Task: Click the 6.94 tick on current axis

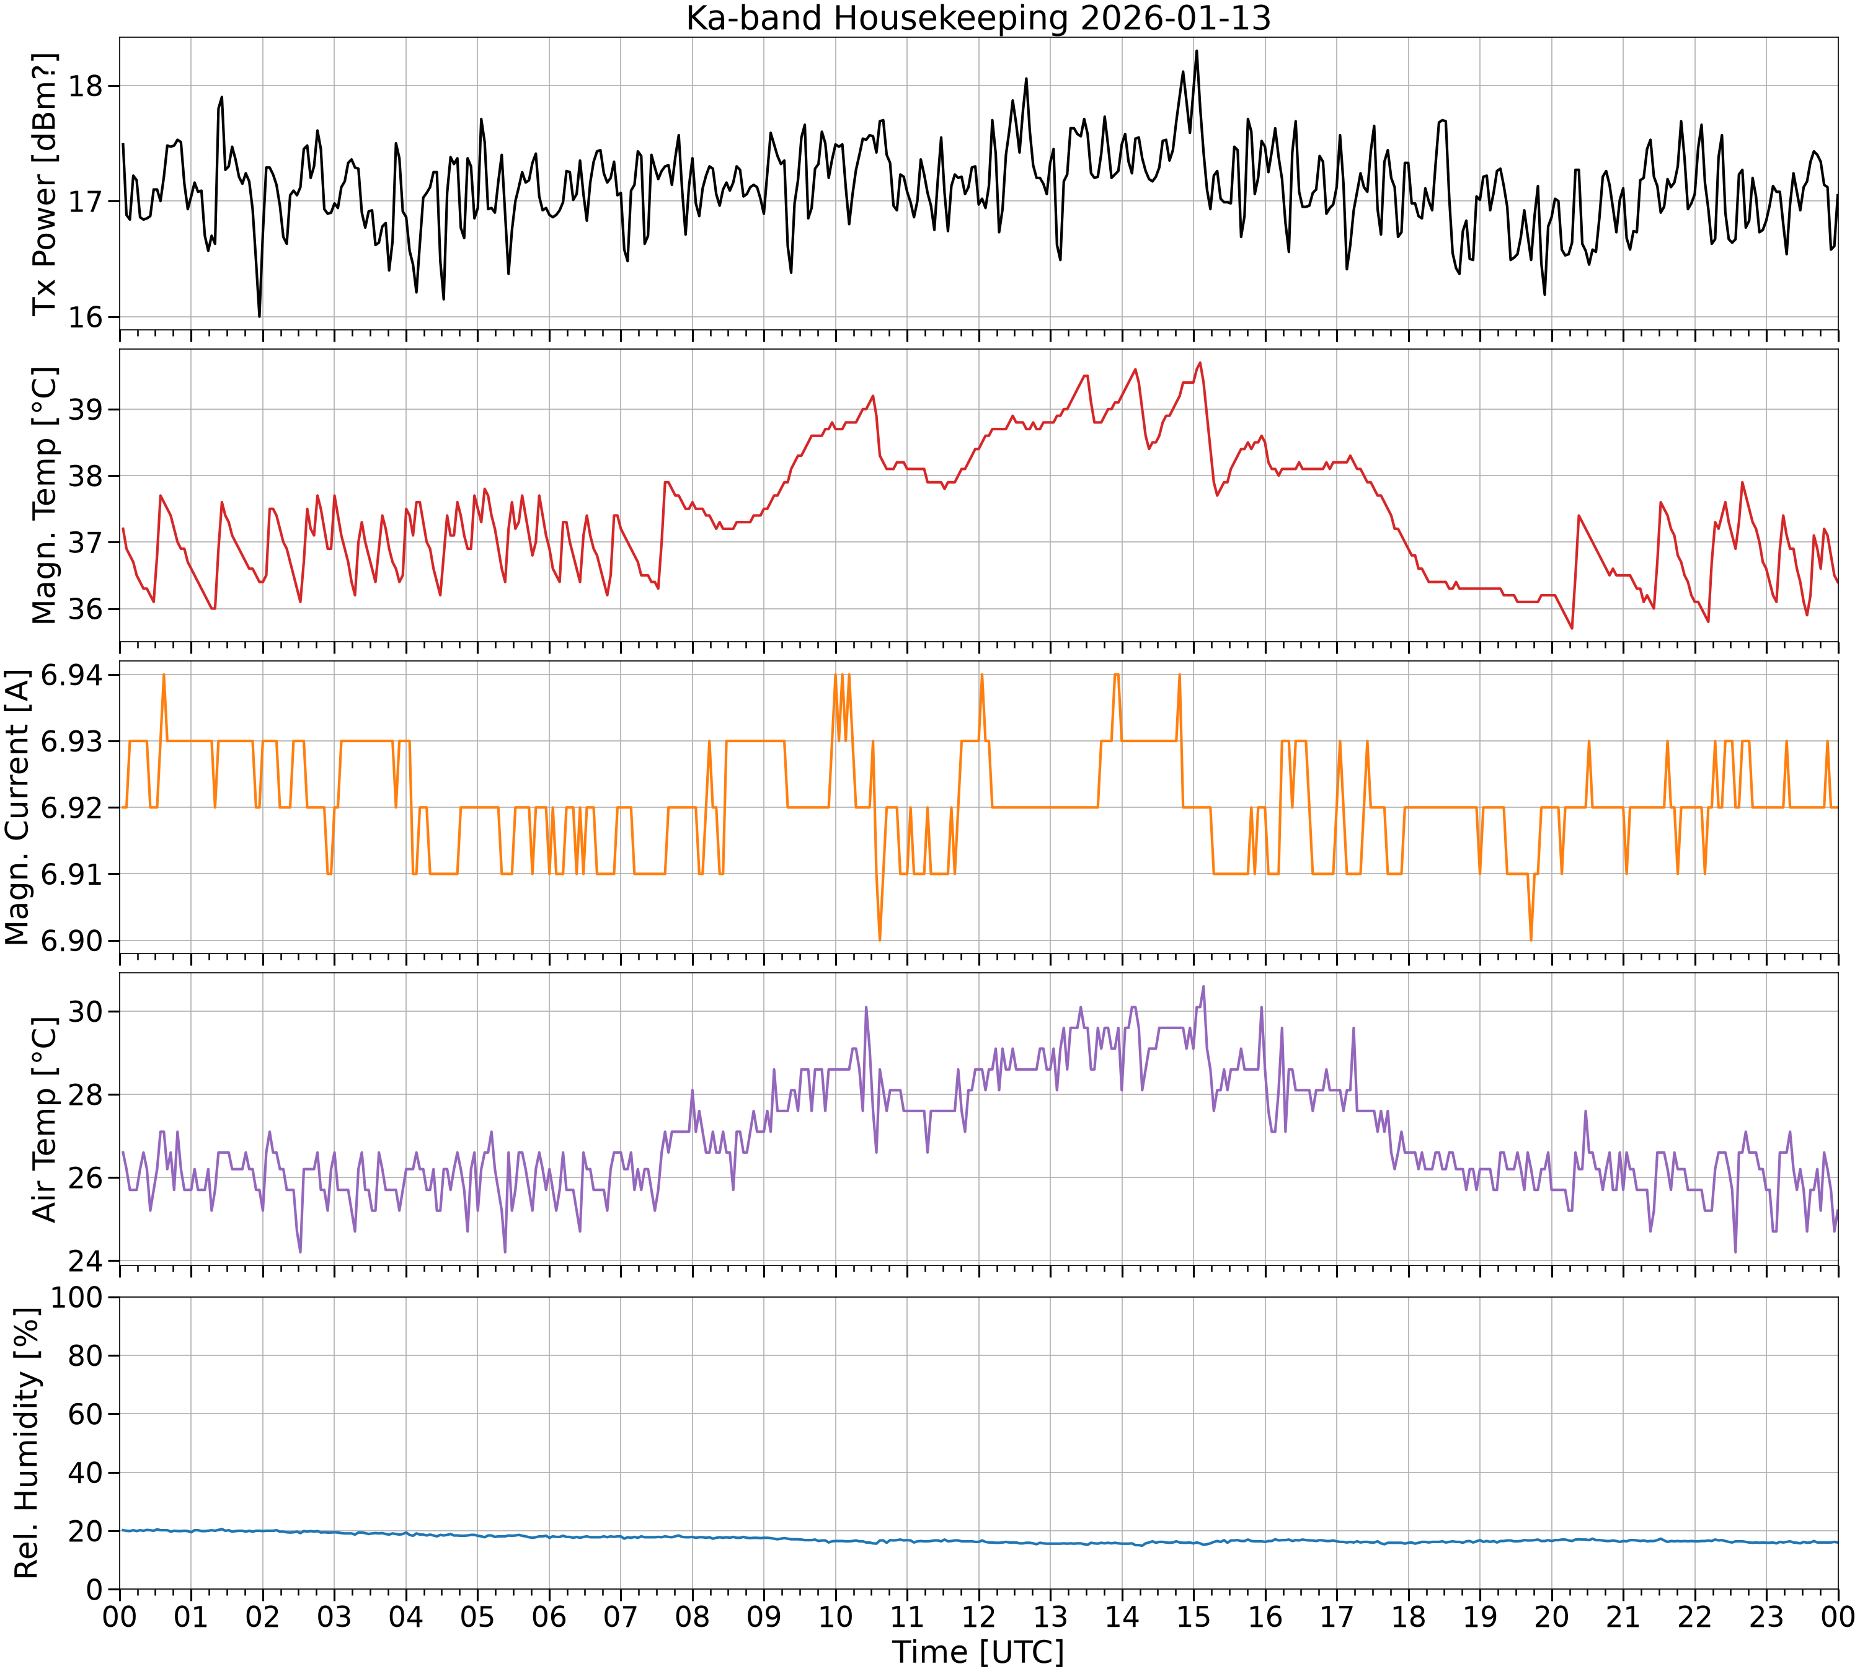Action: 76,675
